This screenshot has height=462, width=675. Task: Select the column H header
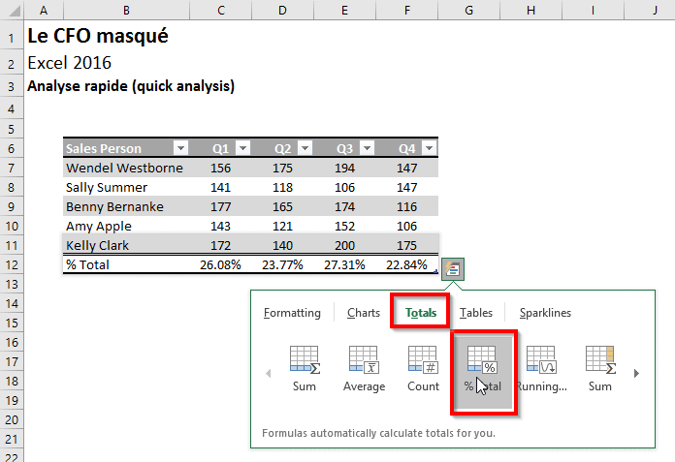tap(530, 11)
